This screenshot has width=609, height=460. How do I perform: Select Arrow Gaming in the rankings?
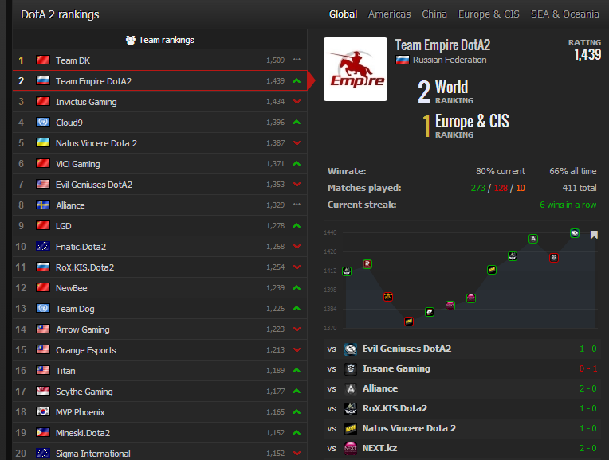tap(159, 329)
